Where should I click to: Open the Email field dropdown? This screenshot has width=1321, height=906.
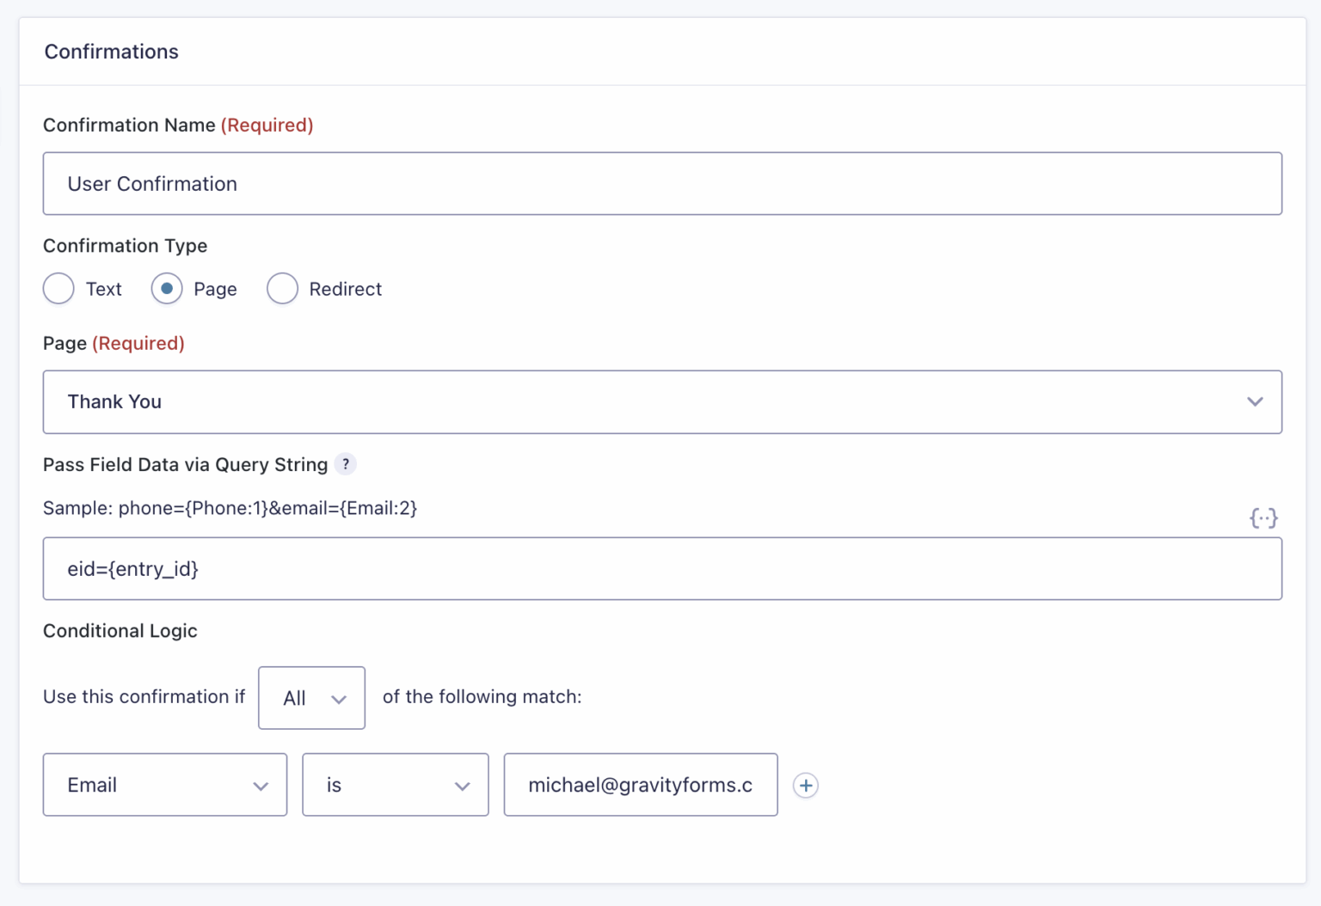(x=164, y=785)
